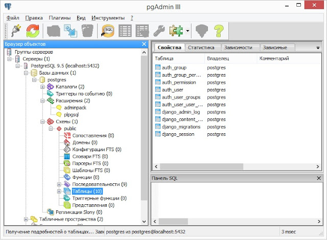Screen dimensions: 327x240
Task: Collapse the Расширения (2) node
Action: [x=42, y=101]
